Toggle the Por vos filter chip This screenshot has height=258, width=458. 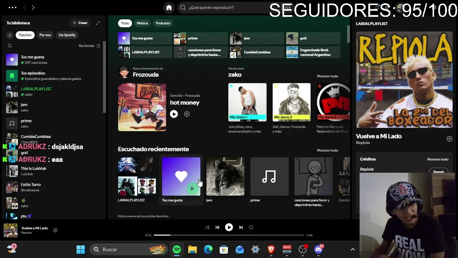(45, 35)
